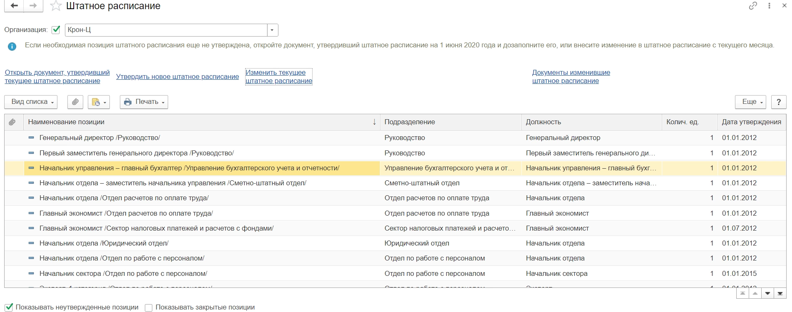Open Документы изменившие штатное расписание link
Image resolution: width=792 pixels, height=312 pixels.
click(571, 77)
